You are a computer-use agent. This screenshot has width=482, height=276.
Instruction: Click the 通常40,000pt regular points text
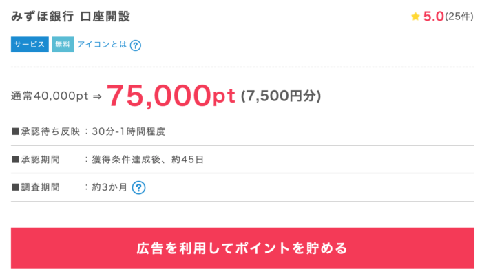(x=50, y=97)
